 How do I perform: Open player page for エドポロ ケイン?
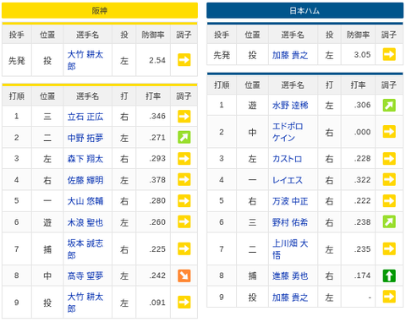[288, 132]
